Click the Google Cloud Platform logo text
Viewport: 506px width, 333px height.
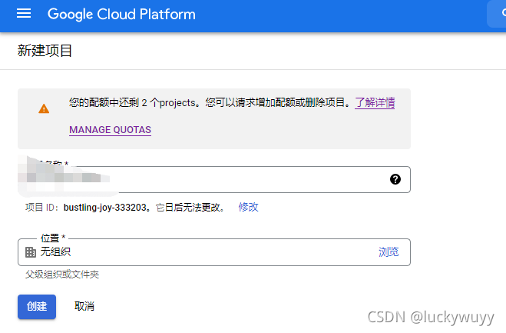pyautogui.click(x=121, y=14)
